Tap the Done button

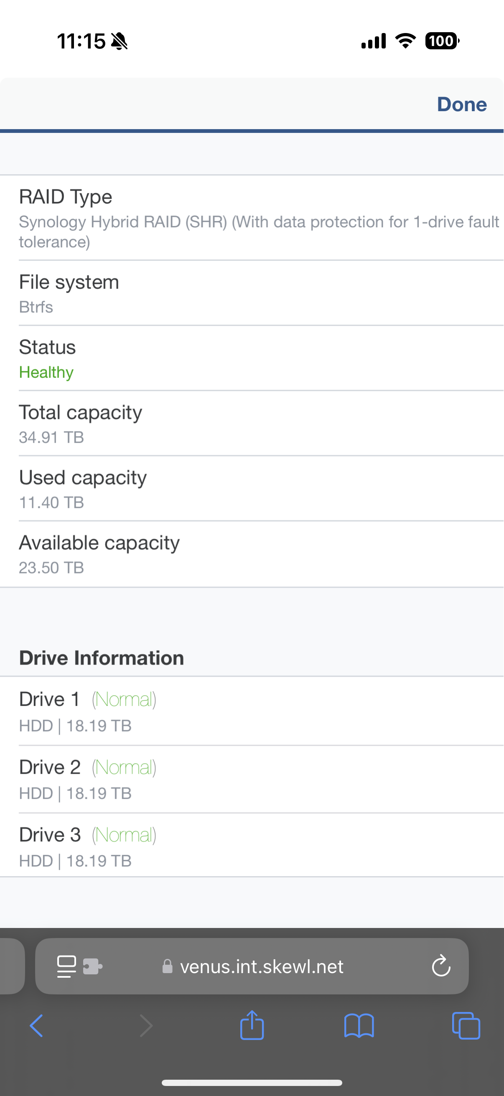pyautogui.click(x=461, y=104)
